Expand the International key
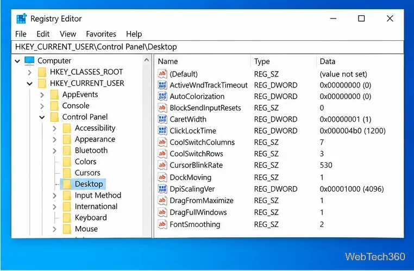This screenshot has height=271, width=414. pos(54,206)
